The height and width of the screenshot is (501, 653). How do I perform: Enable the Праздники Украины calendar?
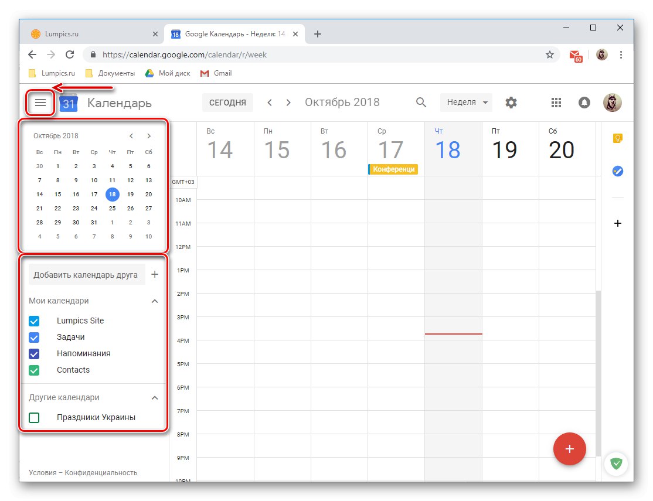[33, 417]
